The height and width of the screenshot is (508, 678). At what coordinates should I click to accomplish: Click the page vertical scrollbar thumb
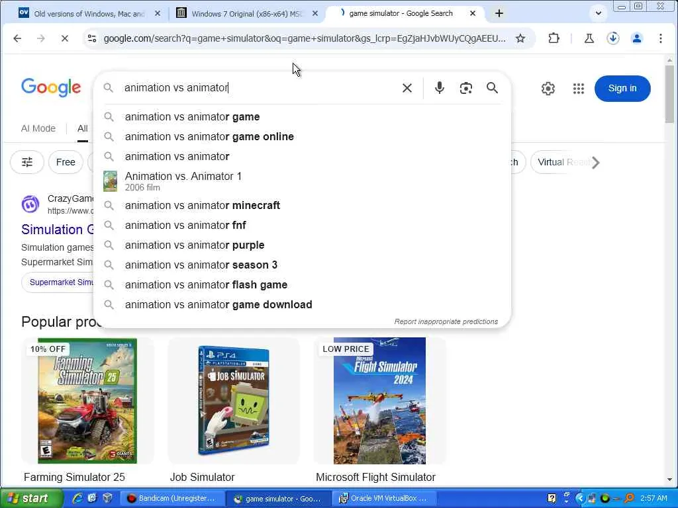[x=669, y=93]
